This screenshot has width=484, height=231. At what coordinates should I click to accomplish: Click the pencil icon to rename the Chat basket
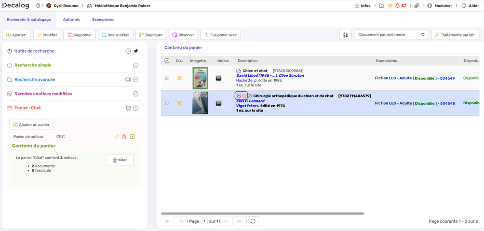(x=117, y=137)
